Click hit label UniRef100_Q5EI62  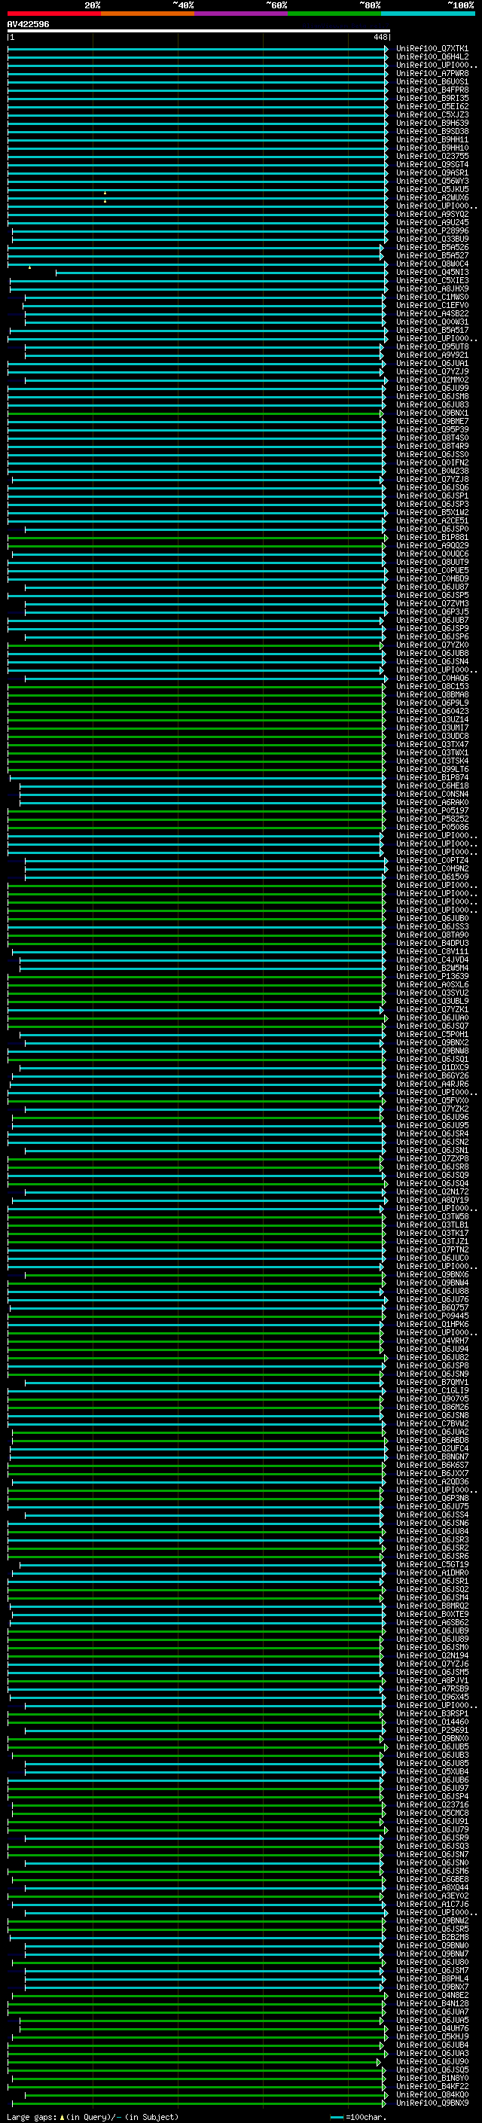(432, 106)
